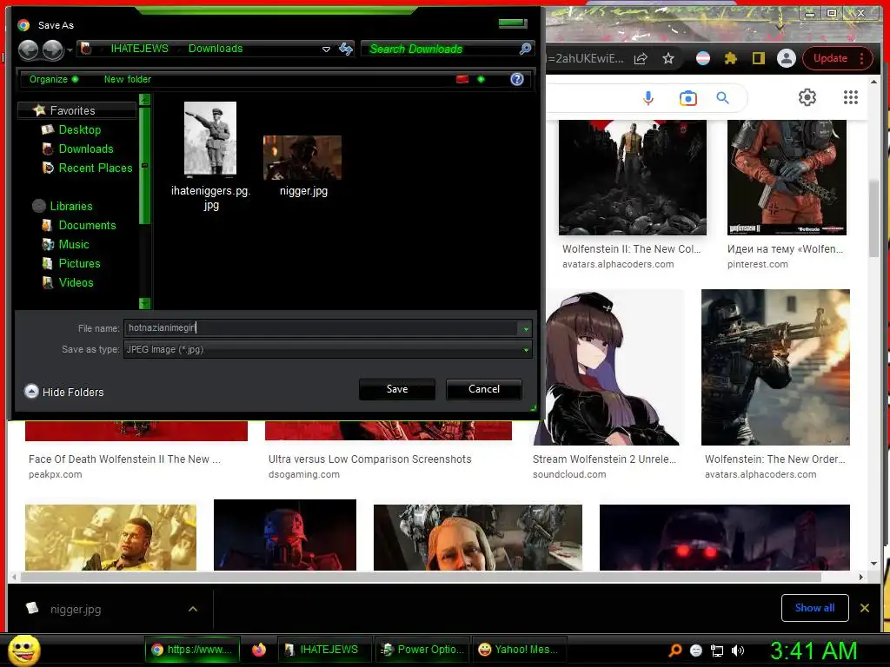
Task: Click the Save button
Action: click(396, 389)
